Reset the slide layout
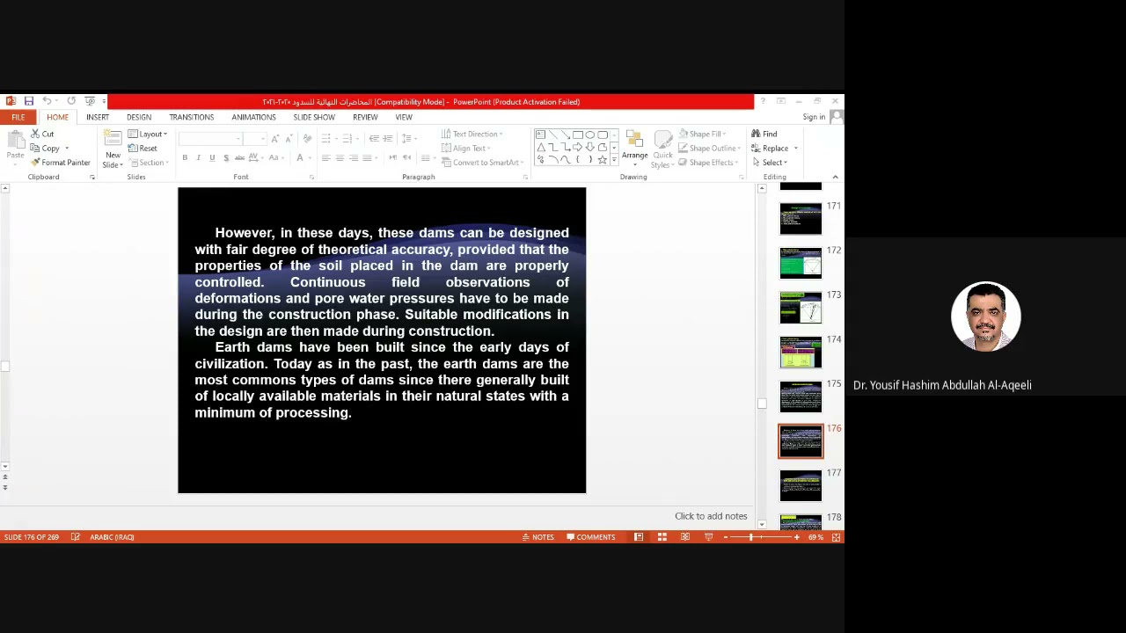Image resolution: width=1126 pixels, height=633 pixels. pyautogui.click(x=143, y=148)
